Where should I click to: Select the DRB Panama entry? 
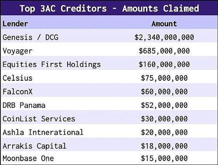24,105
